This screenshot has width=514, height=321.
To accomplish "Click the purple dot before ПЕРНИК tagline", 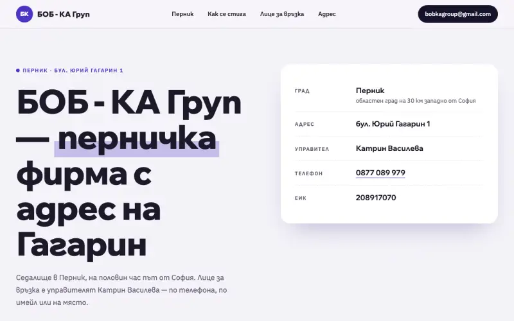I will tap(18, 71).
